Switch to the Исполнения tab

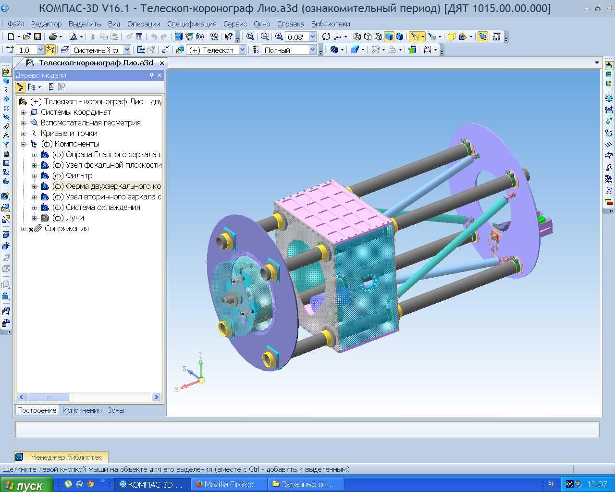[82, 410]
